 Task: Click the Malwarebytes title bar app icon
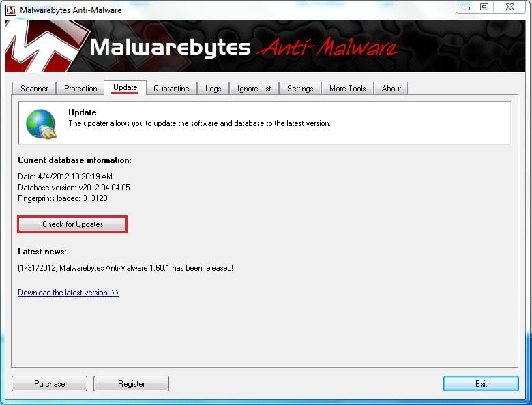(11, 10)
